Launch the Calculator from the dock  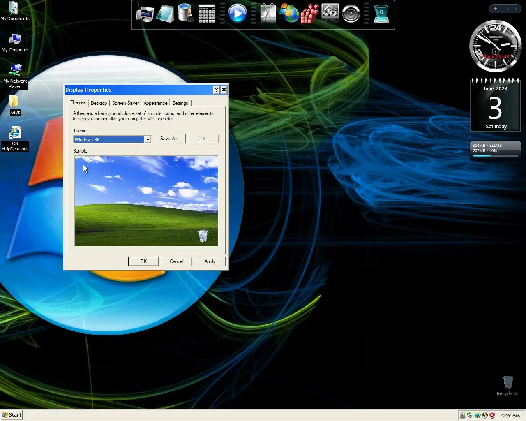tap(207, 14)
